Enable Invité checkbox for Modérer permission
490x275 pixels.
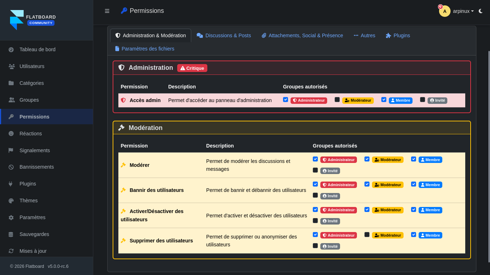(x=315, y=170)
